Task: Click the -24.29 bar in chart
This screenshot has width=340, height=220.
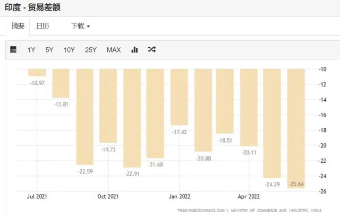Action: tap(272, 123)
